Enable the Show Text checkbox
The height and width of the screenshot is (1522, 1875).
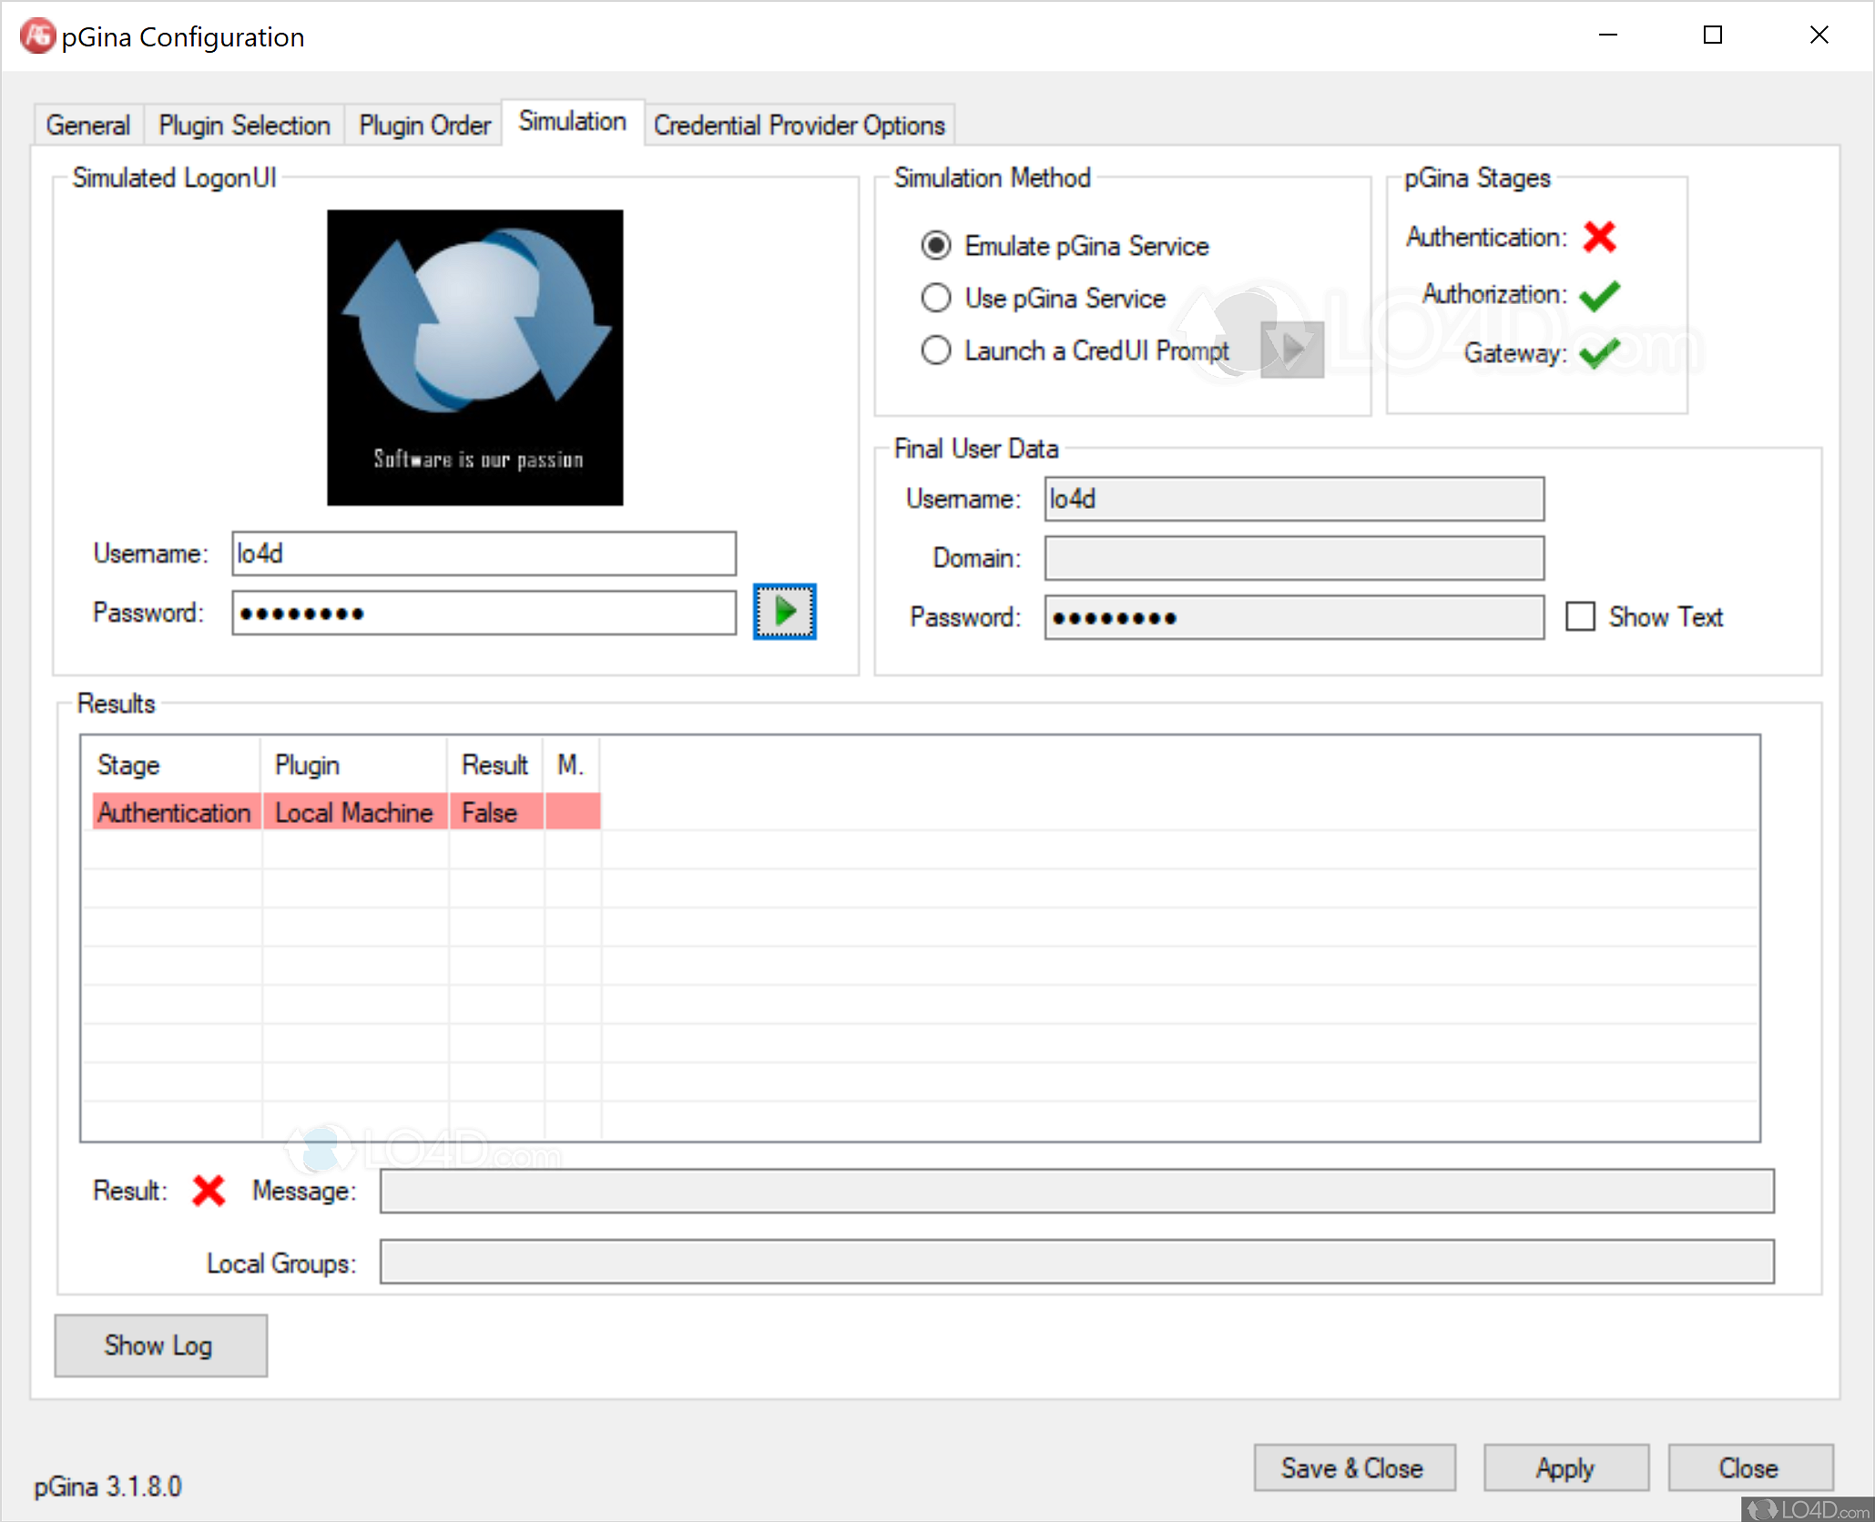coord(1581,616)
